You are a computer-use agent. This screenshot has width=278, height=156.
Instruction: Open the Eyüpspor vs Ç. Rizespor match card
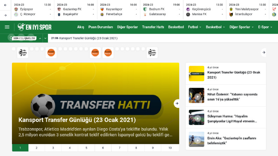[33, 9]
